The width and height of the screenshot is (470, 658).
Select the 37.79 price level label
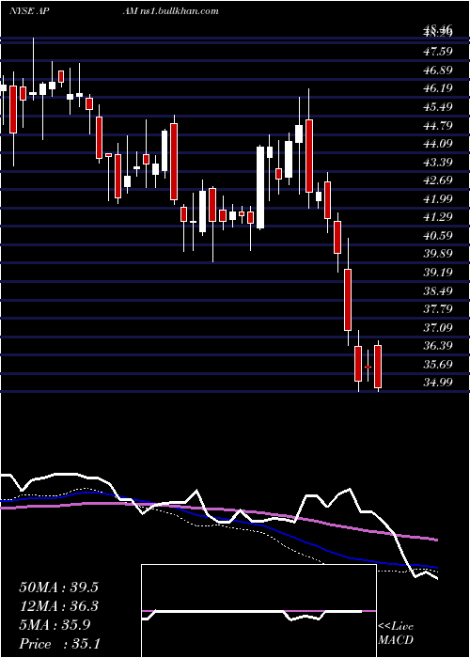(438, 309)
